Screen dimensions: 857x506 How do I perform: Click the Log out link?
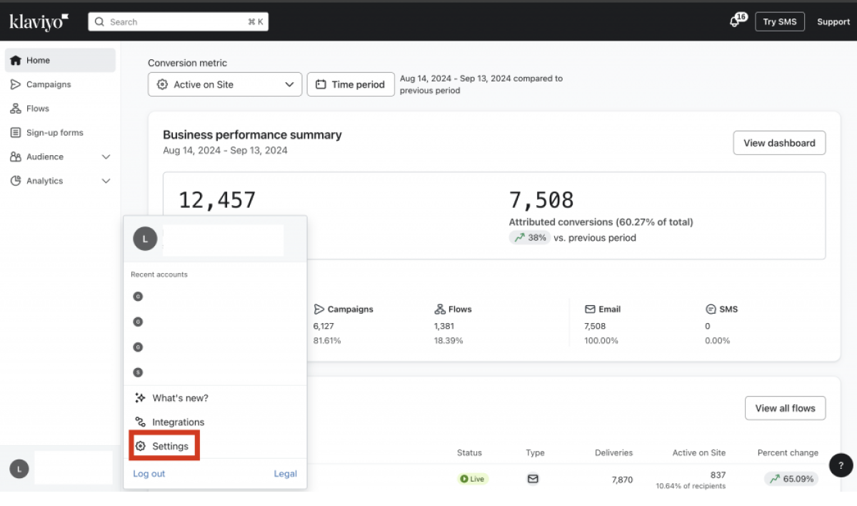(149, 474)
